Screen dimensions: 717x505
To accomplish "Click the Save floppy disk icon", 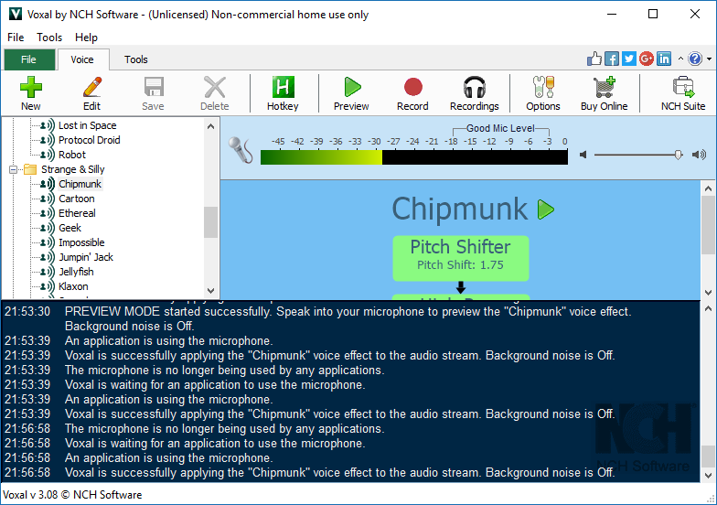I will click(154, 87).
